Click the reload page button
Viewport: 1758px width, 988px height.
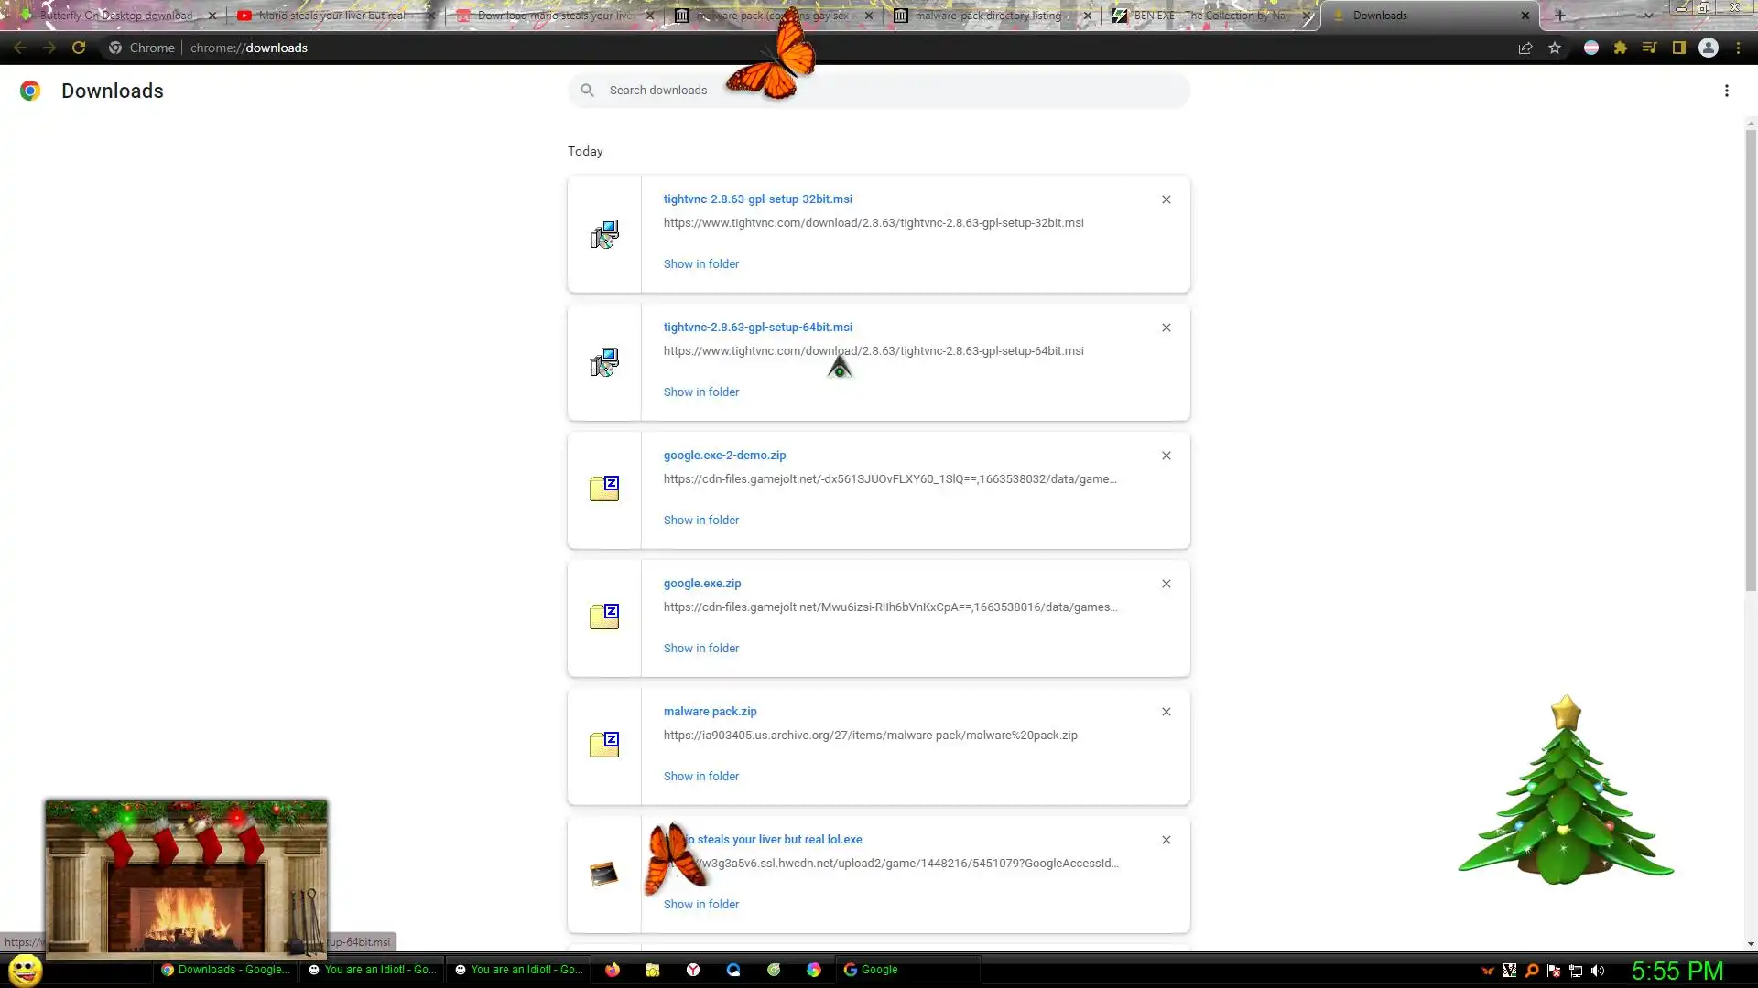coord(79,48)
